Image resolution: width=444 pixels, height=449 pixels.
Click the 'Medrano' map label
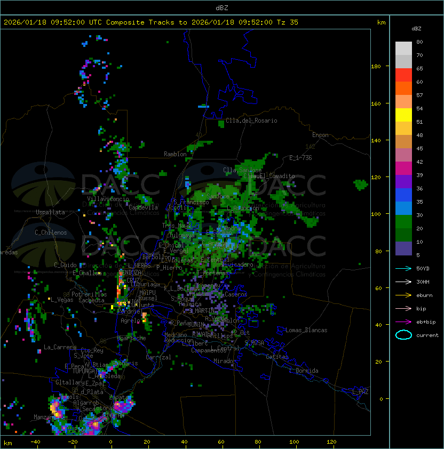pyautogui.click(x=176, y=334)
